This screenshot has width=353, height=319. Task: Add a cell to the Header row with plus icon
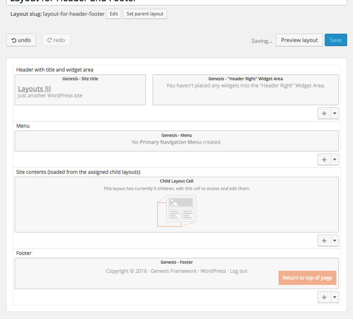pyautogui.click(x=324, y=113)
